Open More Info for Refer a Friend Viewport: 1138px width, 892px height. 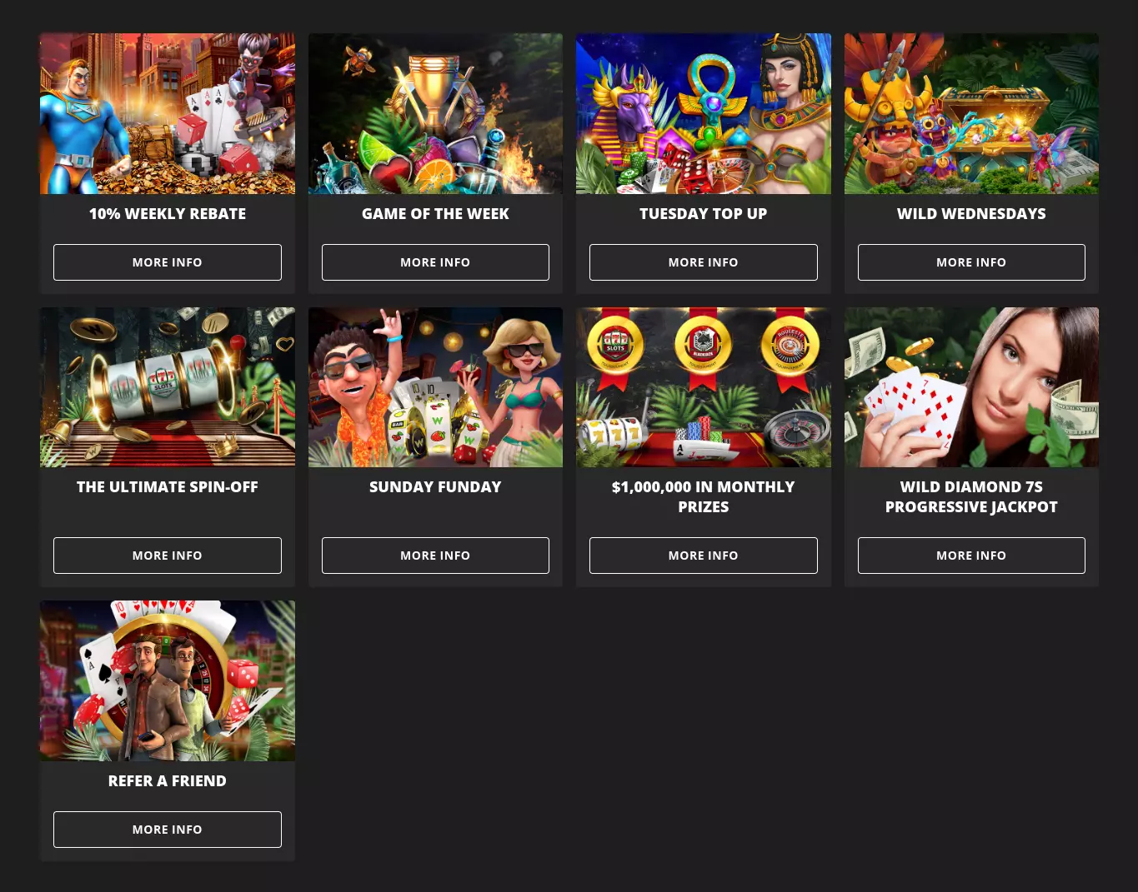pos(167,830)
